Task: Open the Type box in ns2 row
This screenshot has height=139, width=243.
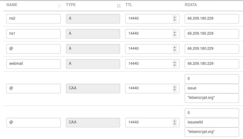Action: [93, 19]
